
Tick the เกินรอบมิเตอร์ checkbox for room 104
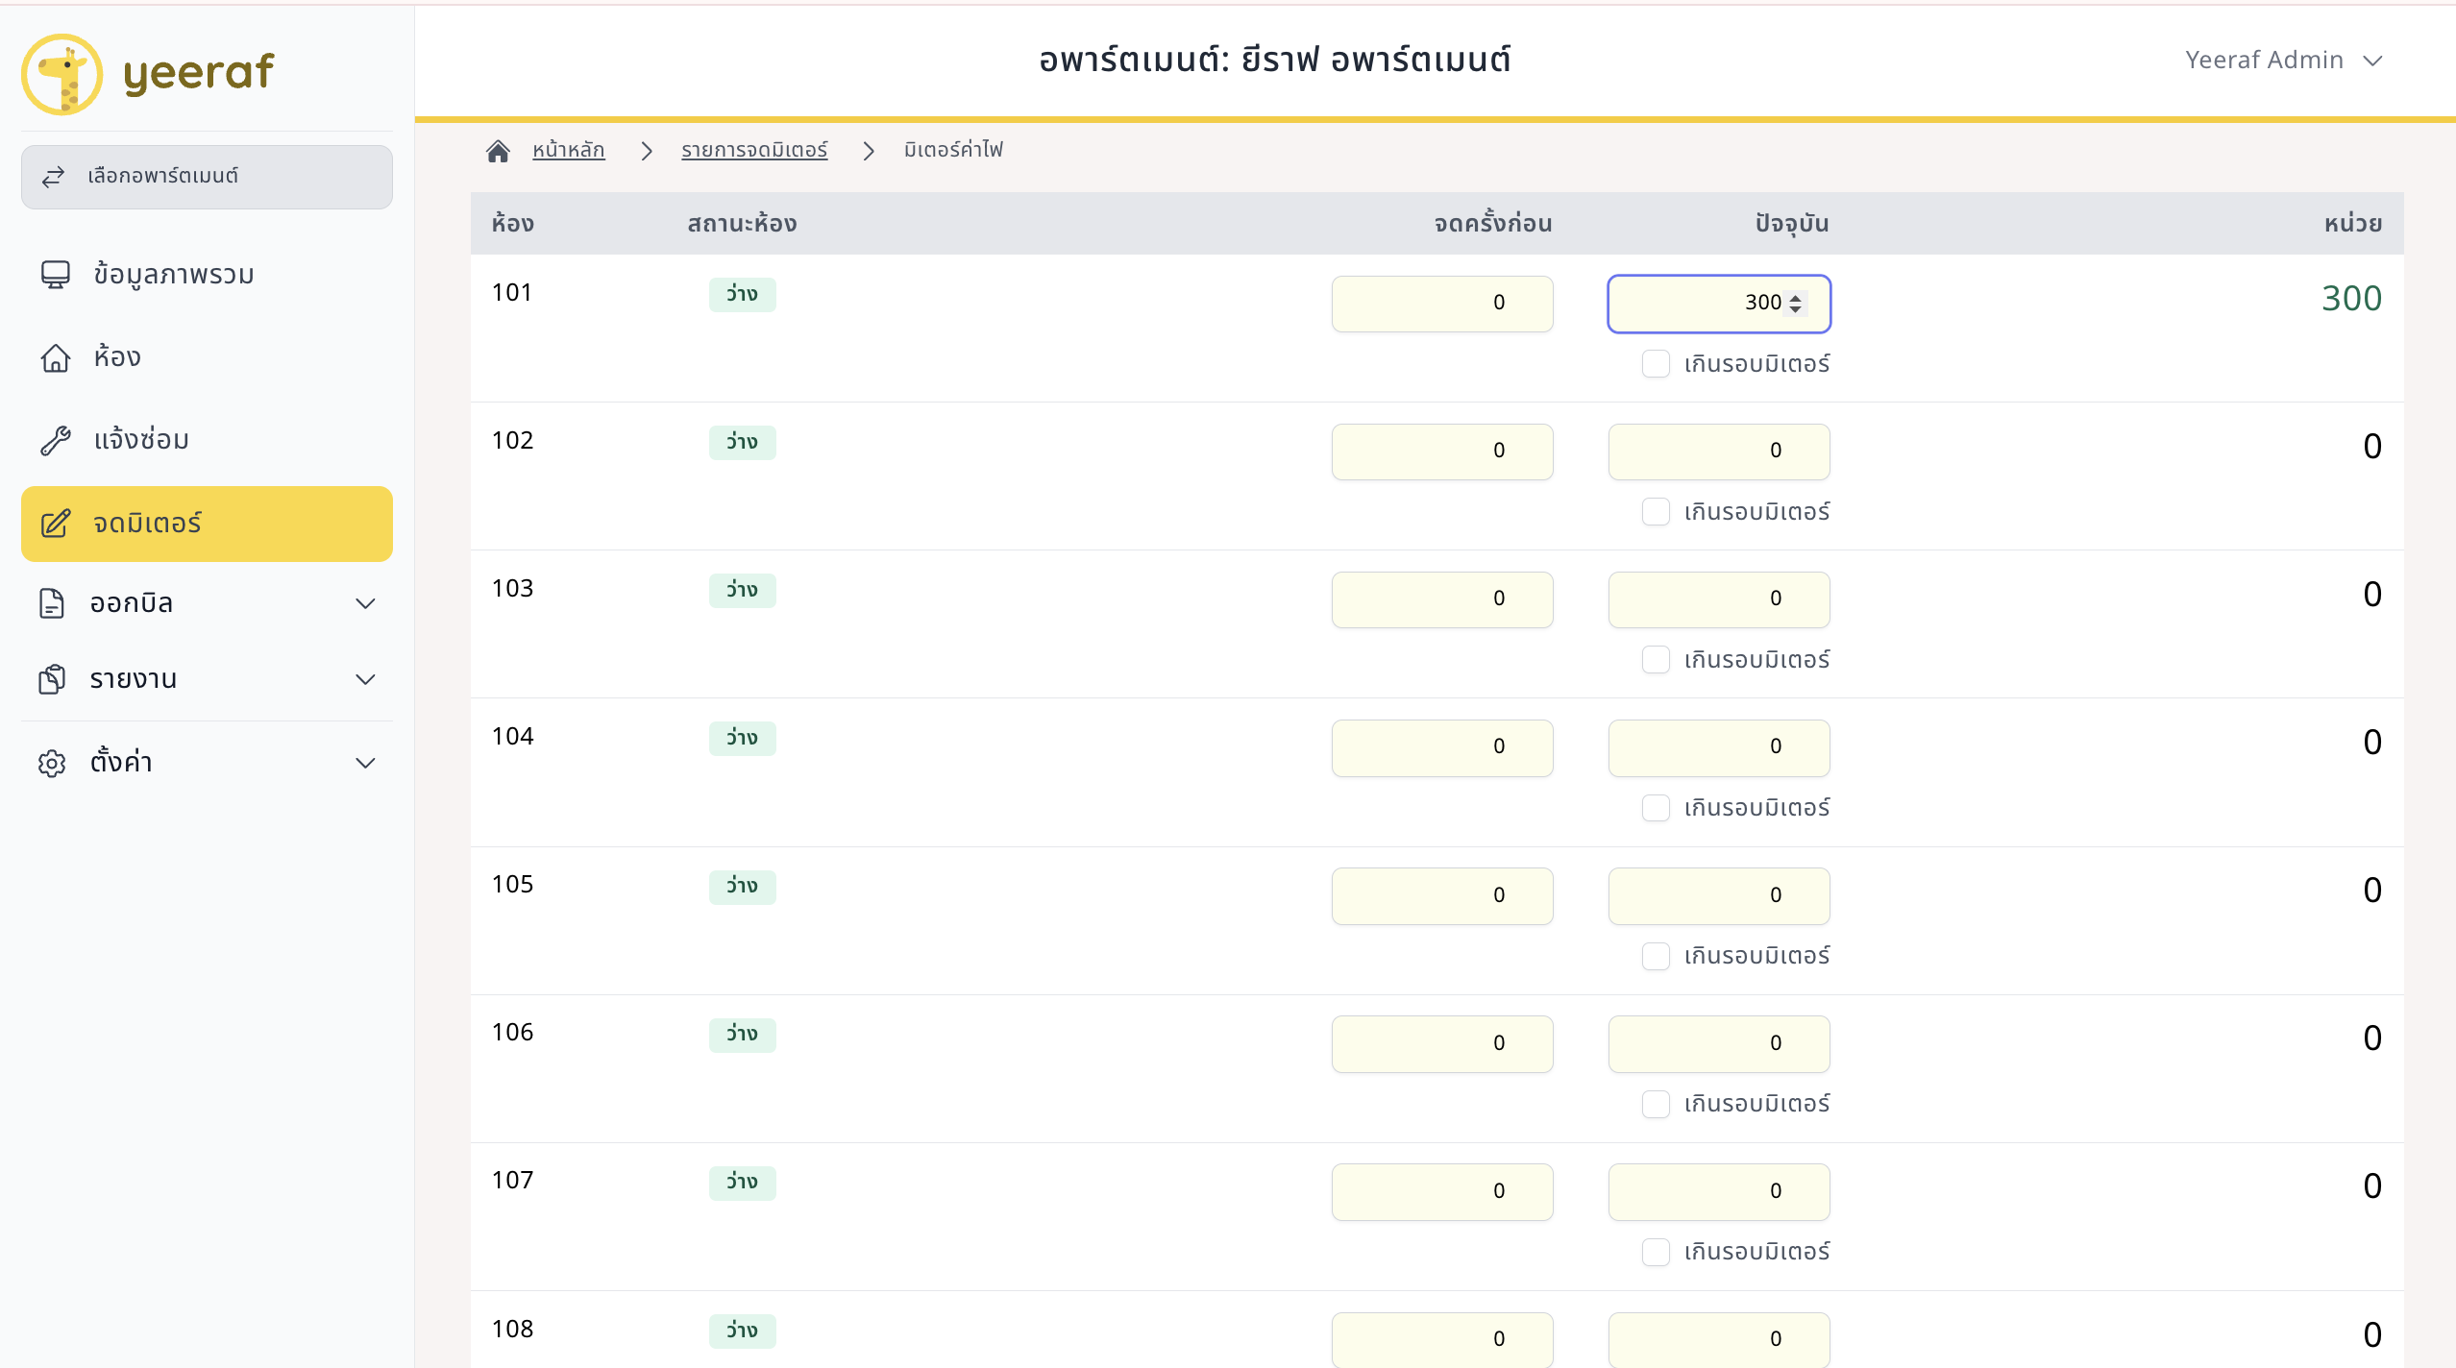1656,808
